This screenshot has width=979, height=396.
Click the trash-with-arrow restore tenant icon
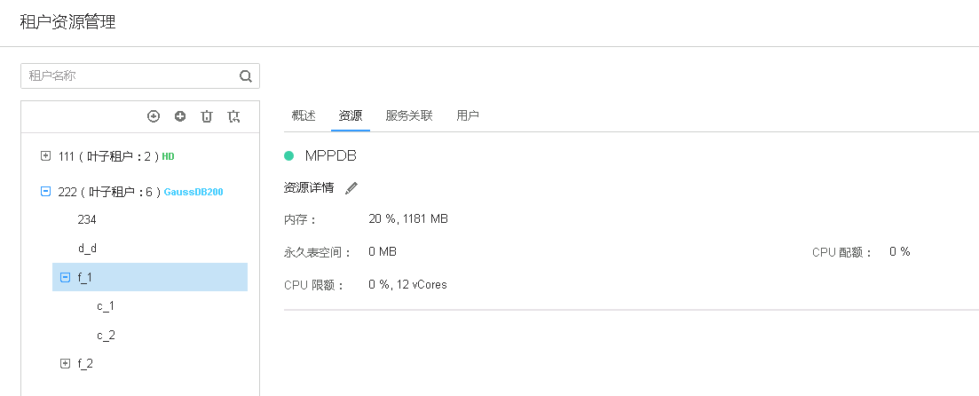click(x=233, y=116)
